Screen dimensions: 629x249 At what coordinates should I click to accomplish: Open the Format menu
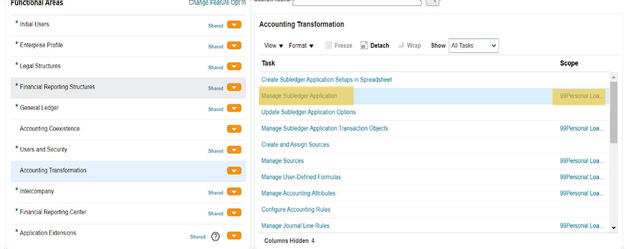pyautogui.click(x=301, y=45)
